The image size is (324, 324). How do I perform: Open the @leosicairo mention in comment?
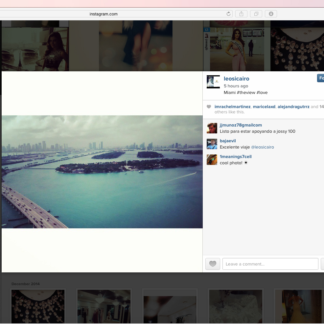click(263, 147)
